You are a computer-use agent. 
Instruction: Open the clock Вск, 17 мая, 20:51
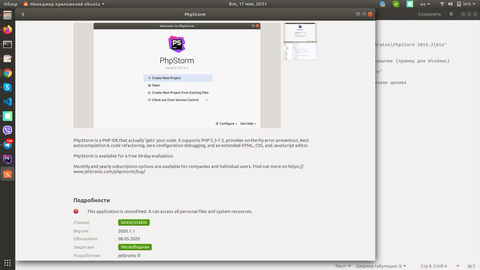(x=247, y=4)
